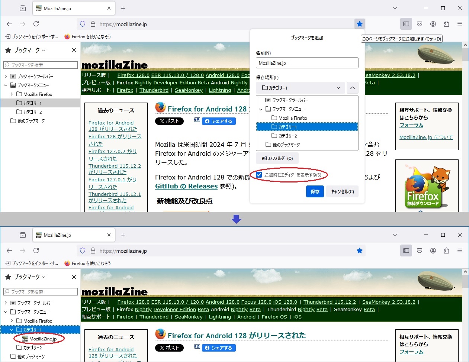Uncheck the show editor when adding checkbox
Screen dimensions: 469x362
tap(259, 175)
